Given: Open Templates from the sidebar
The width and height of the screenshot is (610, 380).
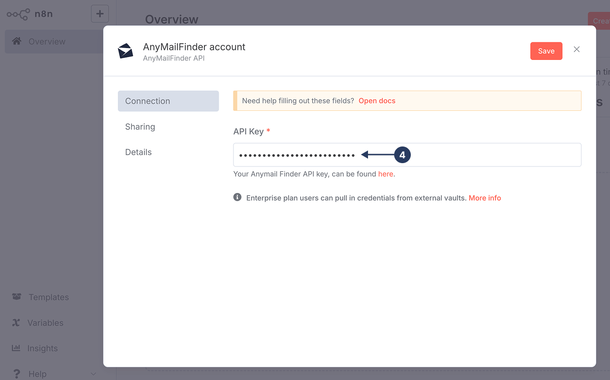Looking at the screenshot, I should coord(49,297).
